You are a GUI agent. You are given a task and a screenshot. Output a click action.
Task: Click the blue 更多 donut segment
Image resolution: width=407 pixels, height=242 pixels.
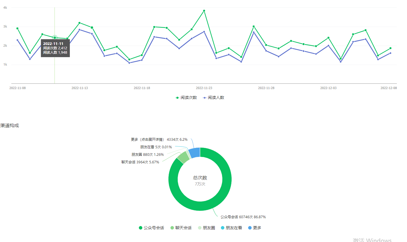tap(195, 153)
